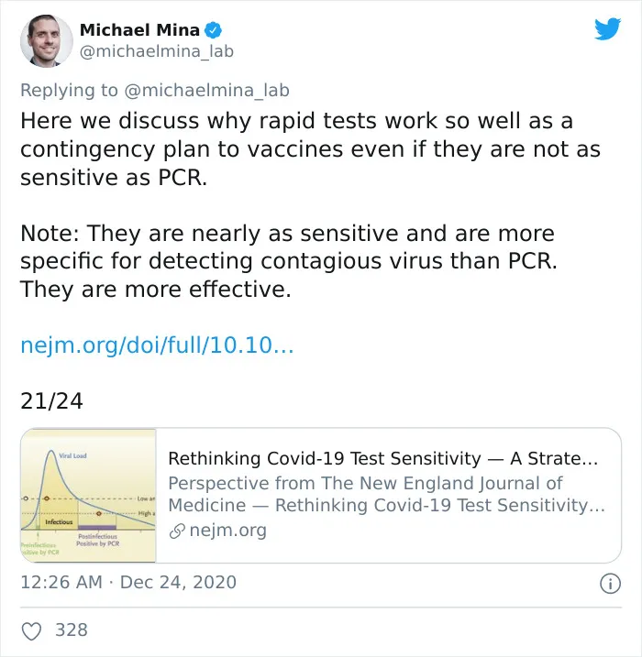Click the paragraph starting 'Note: They are nearly'
Image resolution: width=642 pixels, height=657 pixels.
(x=289, y=261)
